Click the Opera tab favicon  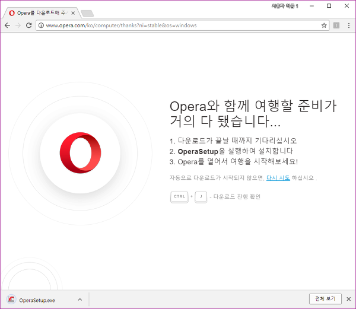click(12, 13)
